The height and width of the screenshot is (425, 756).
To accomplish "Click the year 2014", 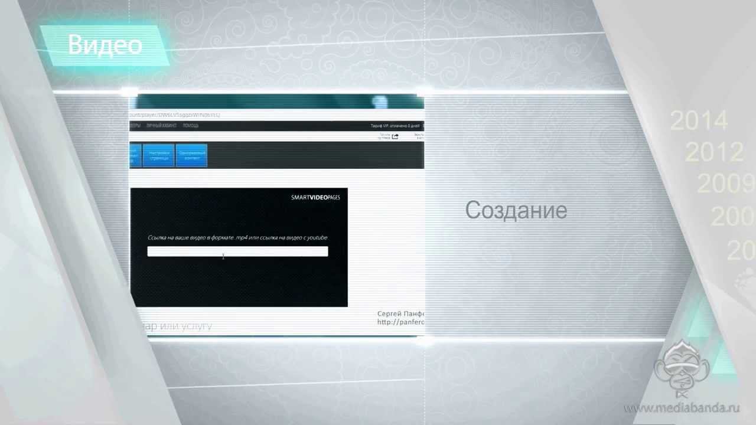I will pos(699,122).
